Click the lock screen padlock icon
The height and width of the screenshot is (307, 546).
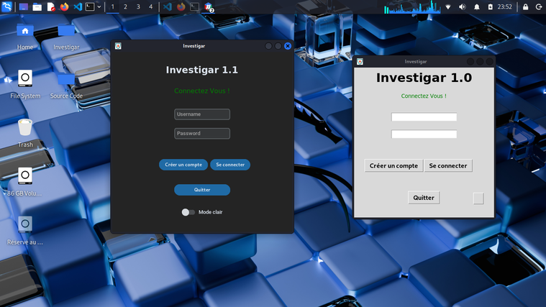(526, 6)
